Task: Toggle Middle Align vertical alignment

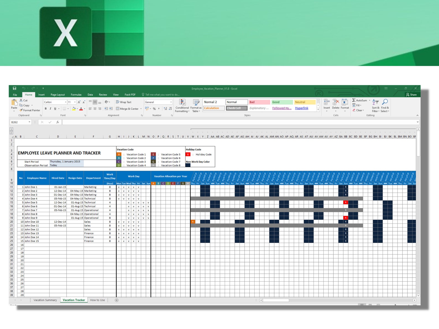Action: (x=95, y=102)
